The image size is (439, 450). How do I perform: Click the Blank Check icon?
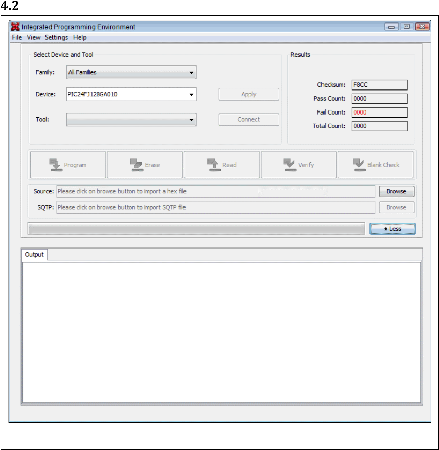pos(359,165)
